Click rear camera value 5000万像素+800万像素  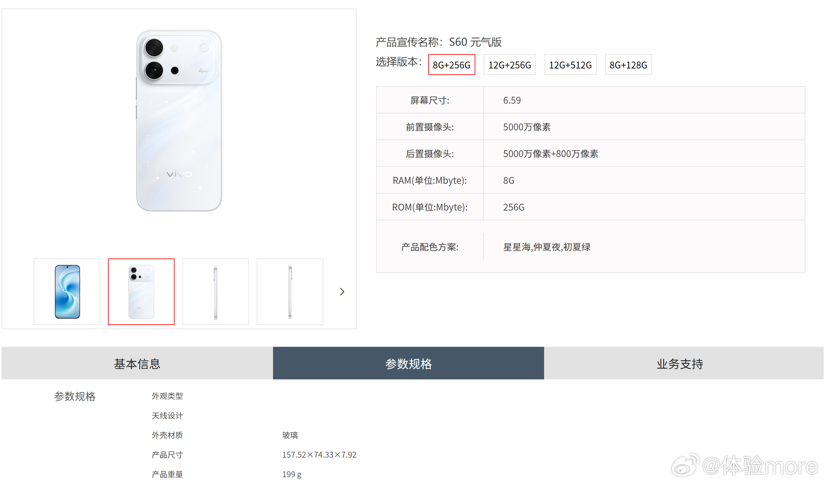pyautogui.click(x=551, y=154)
